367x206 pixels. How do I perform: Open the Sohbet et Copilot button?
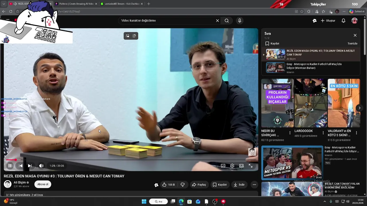click(x=357, y=11)
